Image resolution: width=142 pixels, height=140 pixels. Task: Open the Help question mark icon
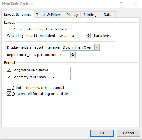click(x=121, y=4)
